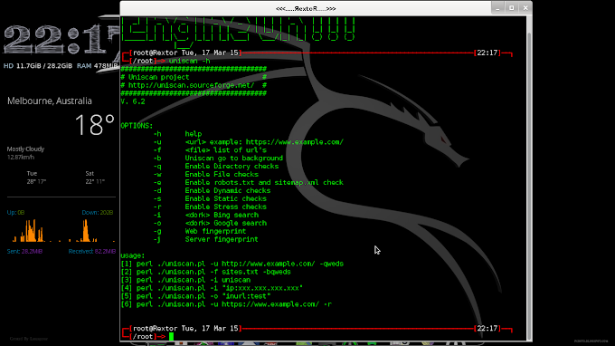
Task: Click usage example [2] with sites.txt
Action: click(206, 272)
